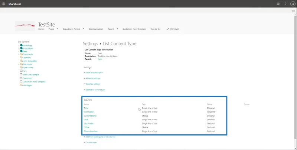This screenshot has height=150, width=297.
Task: Open Recent in top navigation
Action: (x=111, y=29)
